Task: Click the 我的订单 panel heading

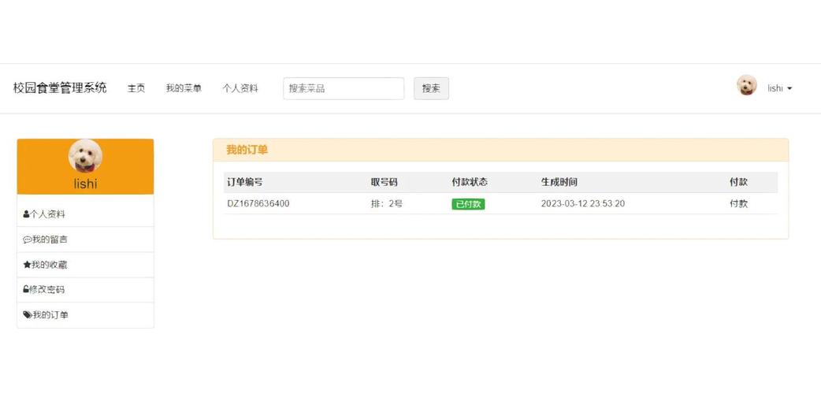Action: click(x=247, y=150)
